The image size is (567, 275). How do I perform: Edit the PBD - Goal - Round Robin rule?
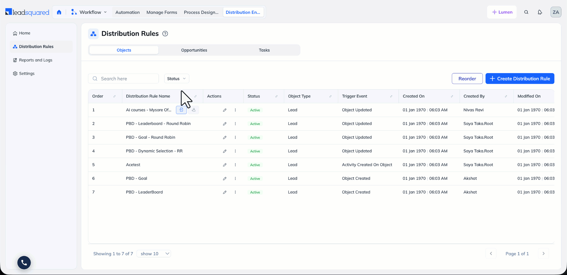tap(225, 137)
